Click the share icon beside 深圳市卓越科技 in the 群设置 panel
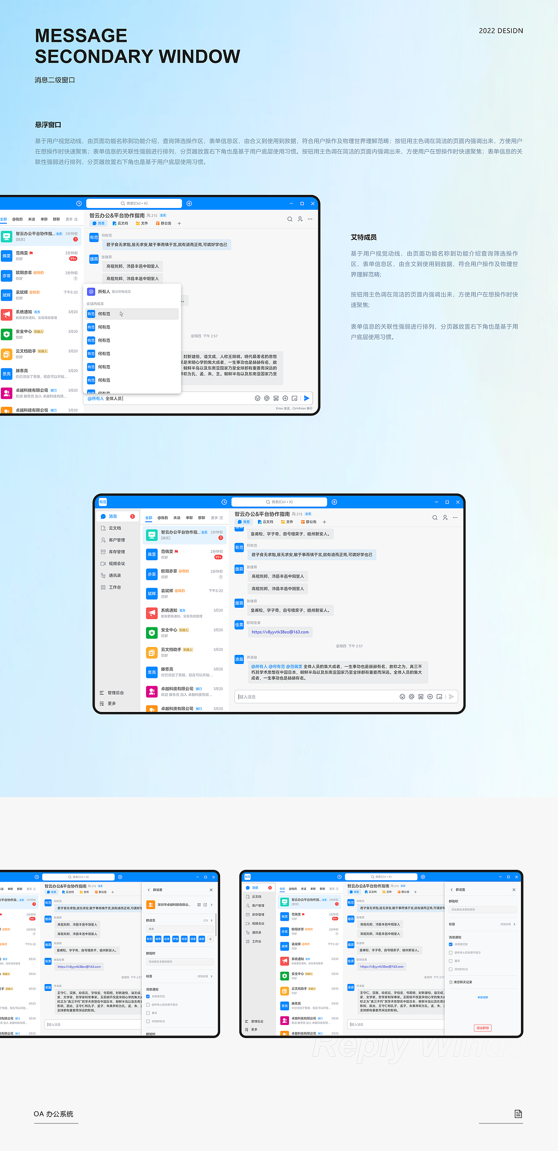The height and width of the screenshot is (1151, 558). pos(205,905)
